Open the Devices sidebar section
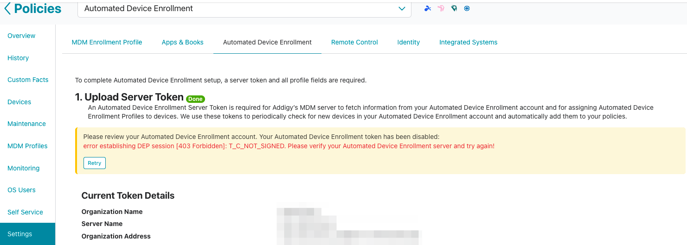 (x=19, y=102)
